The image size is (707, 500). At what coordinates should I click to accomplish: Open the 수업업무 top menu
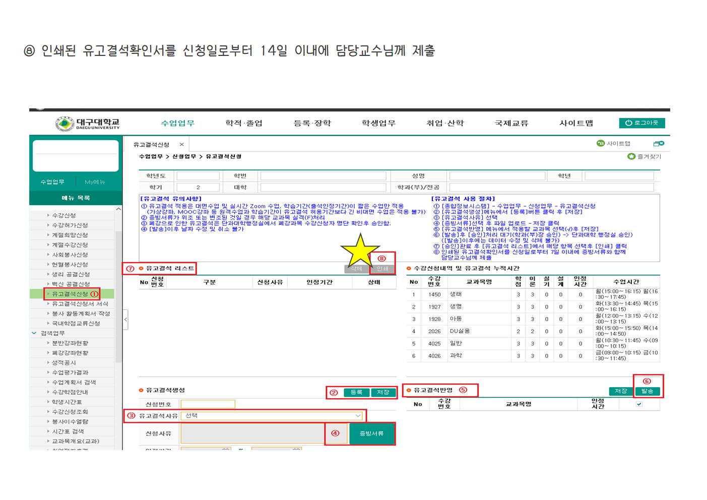(177, 123)
